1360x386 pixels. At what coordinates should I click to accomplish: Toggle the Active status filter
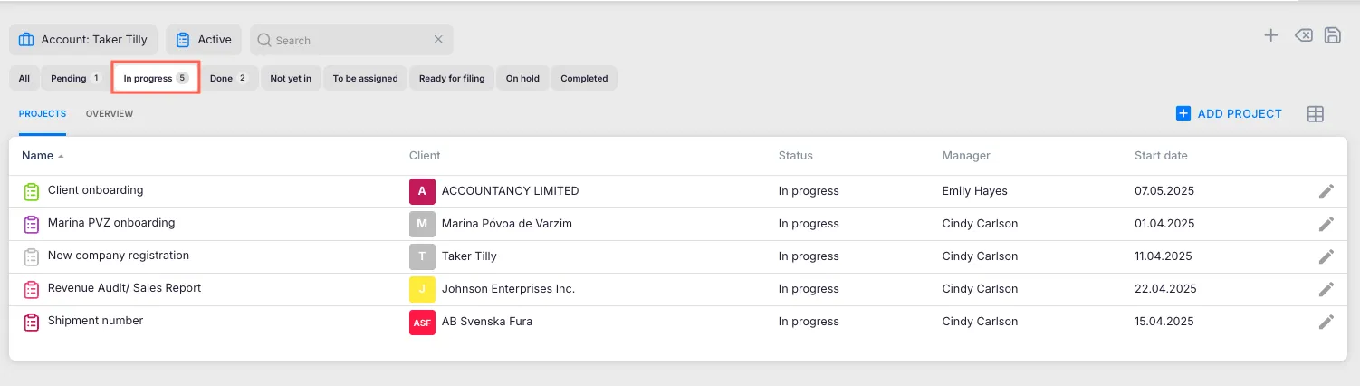pyautogui.click(x=204, y=40)
